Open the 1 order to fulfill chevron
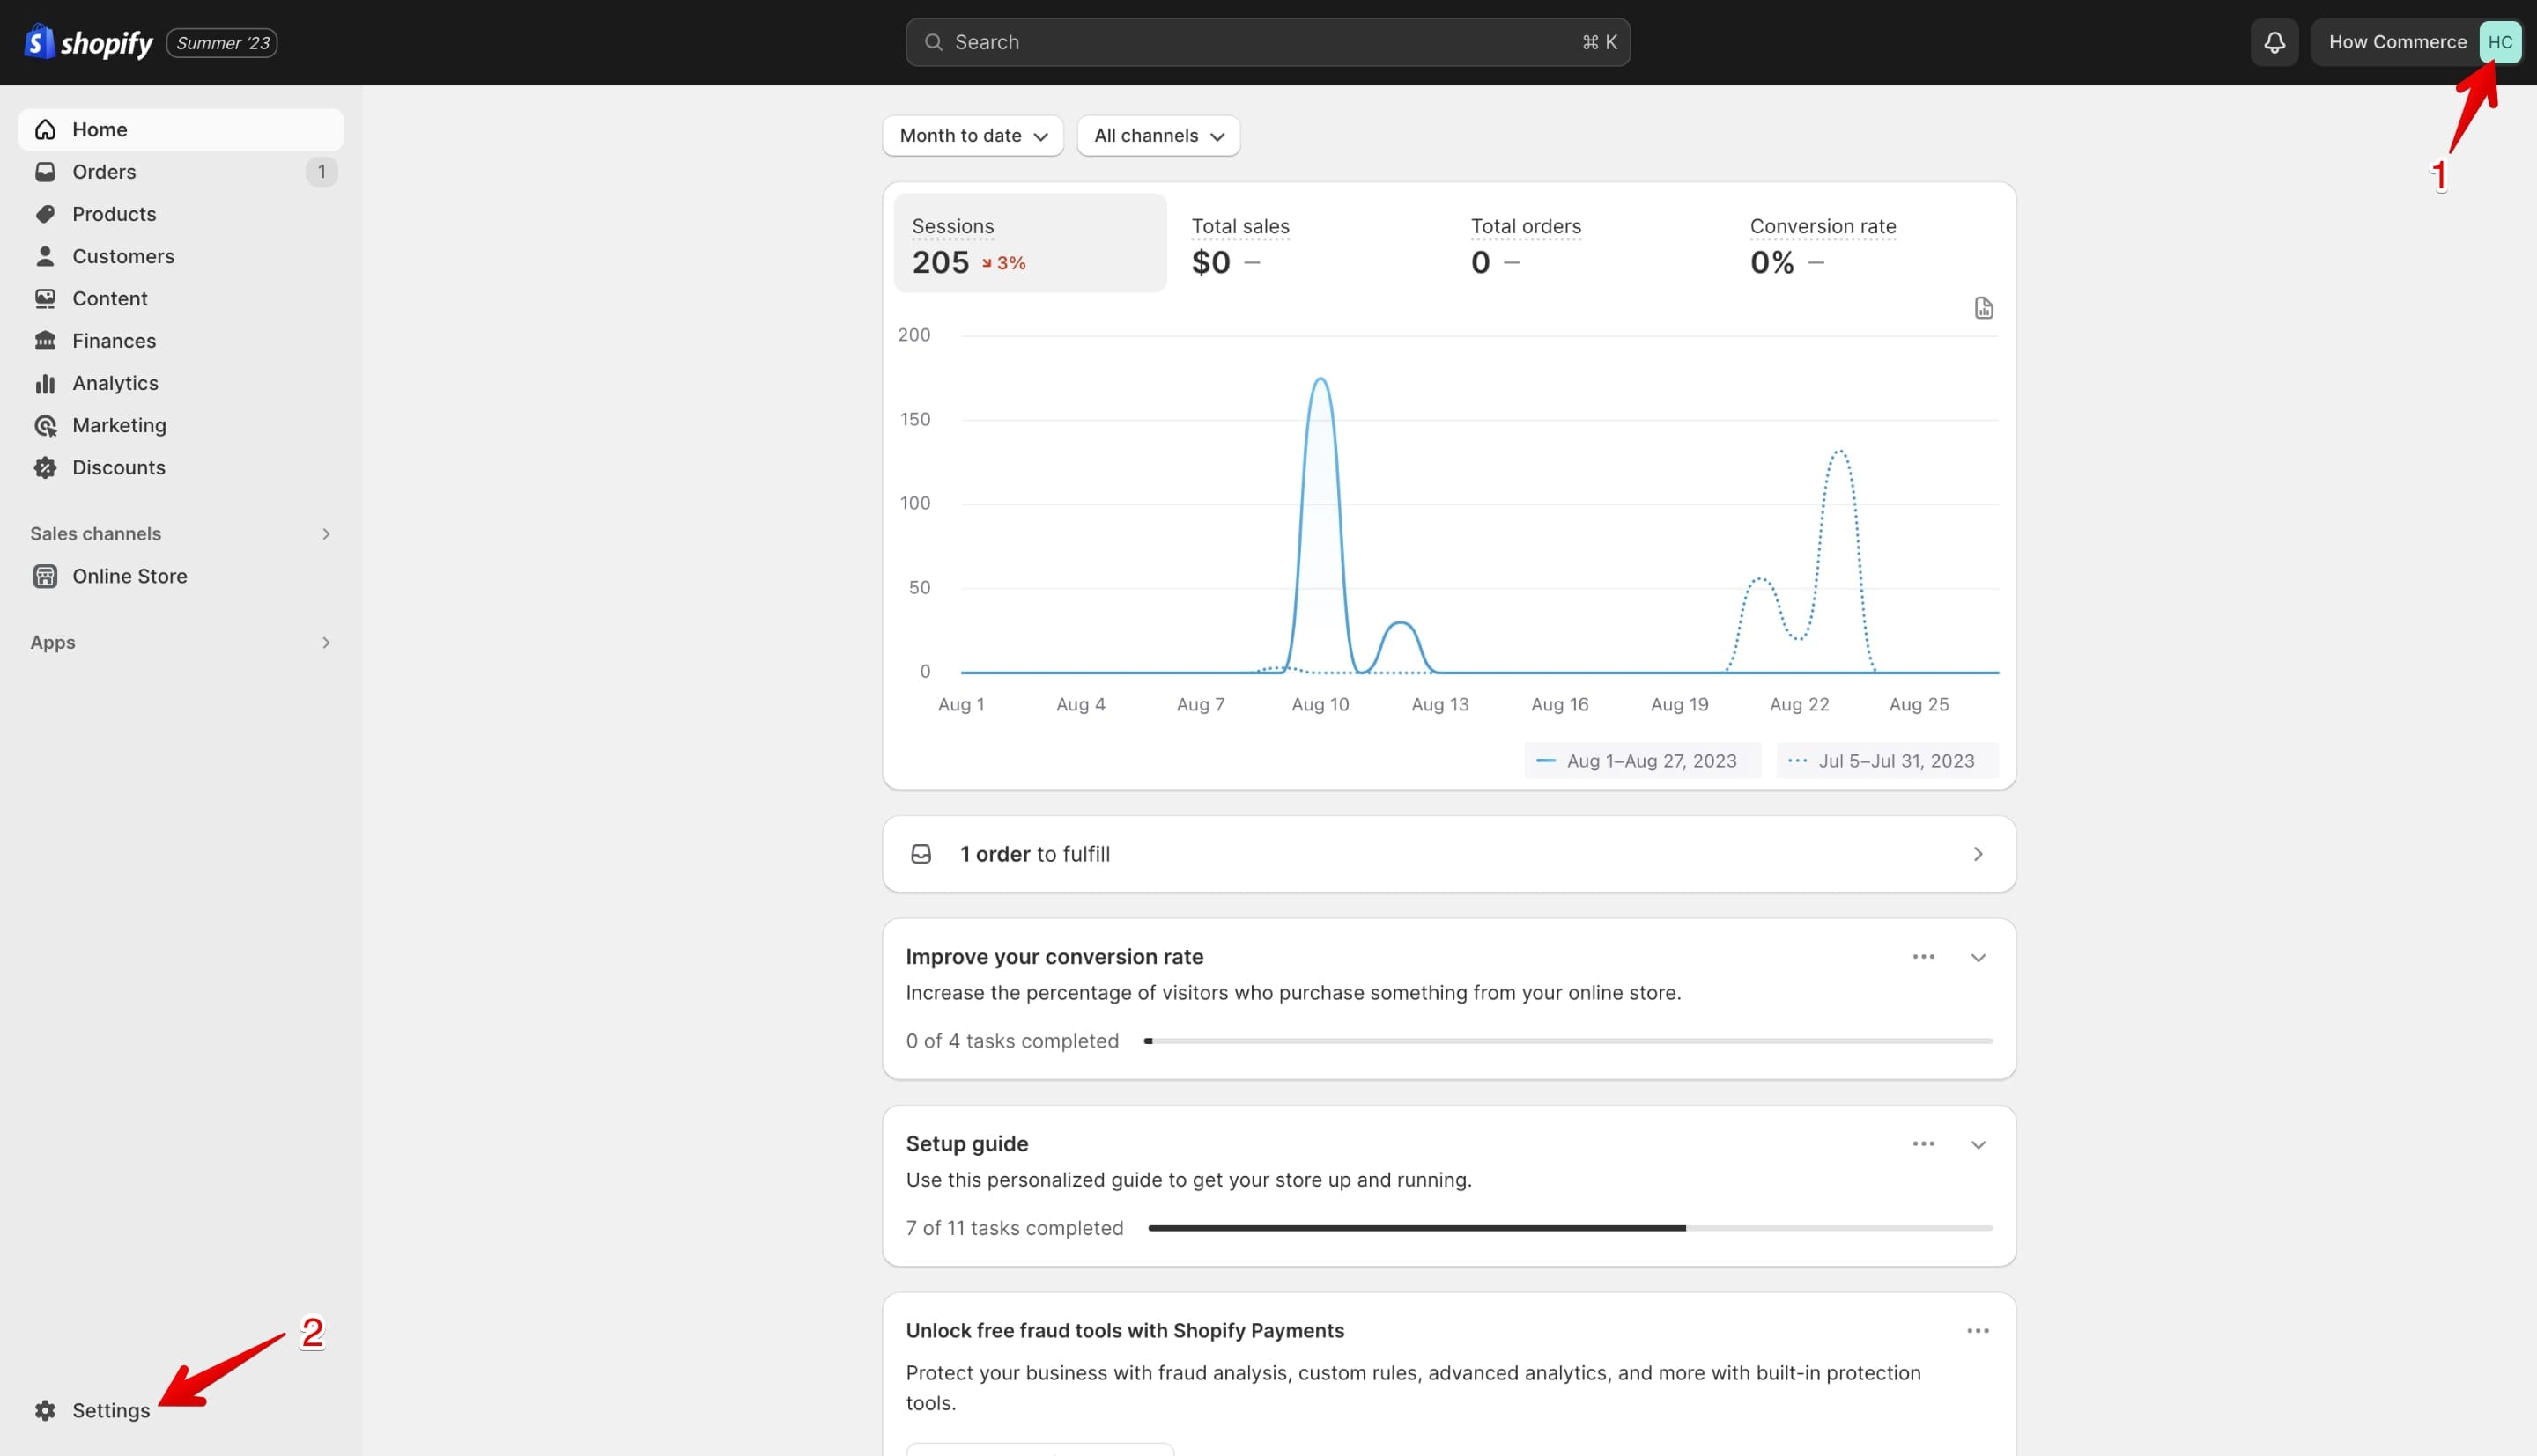The height and width of the screenshot is (1456, 2537). 1977,854
